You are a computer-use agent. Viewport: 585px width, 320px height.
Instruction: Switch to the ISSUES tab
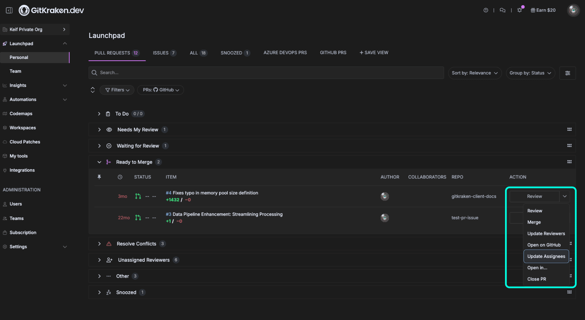160,53
